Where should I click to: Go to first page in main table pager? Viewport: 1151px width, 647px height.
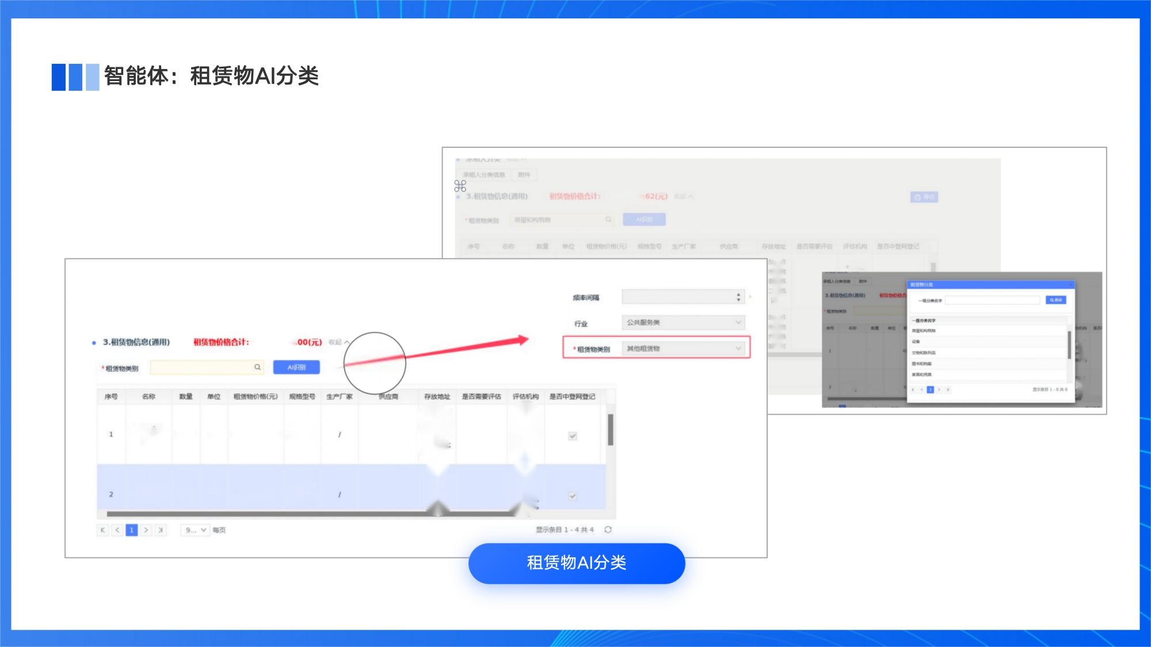tap(102, 530)
